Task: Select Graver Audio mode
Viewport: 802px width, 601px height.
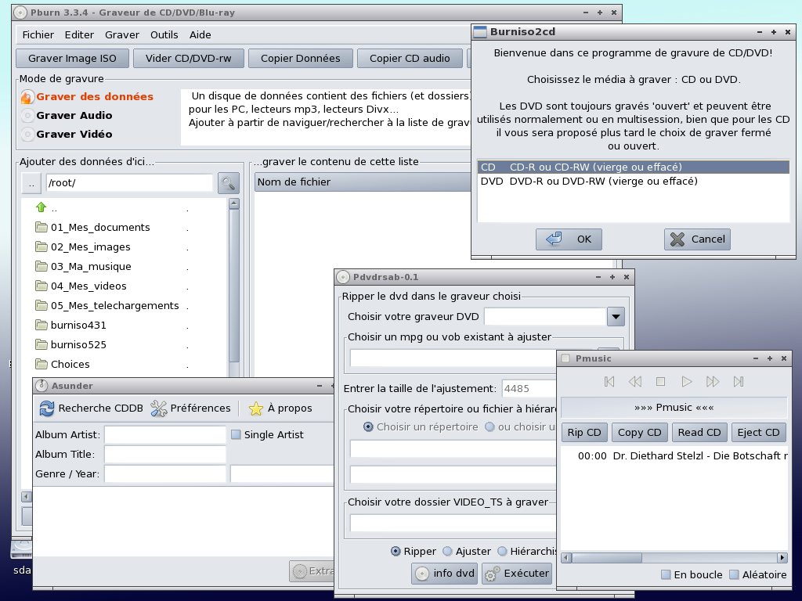Action: click(27, 116)
